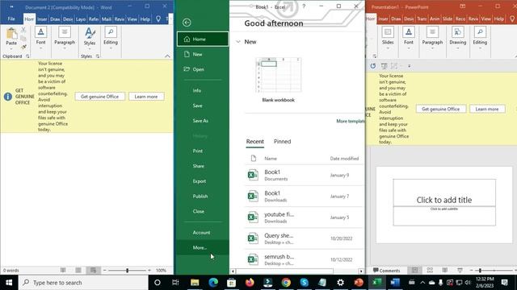This screenshot has width=517, height=290.
Task: Open the Editing group in Word ribbon
Action: (x=111, y=38)
